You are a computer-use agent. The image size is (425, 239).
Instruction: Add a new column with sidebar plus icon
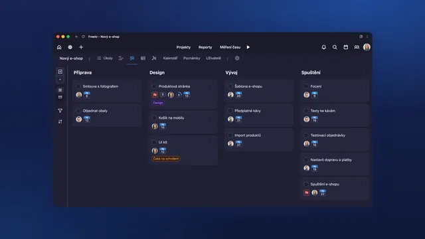pyautogui.click(x=60, y=72)
